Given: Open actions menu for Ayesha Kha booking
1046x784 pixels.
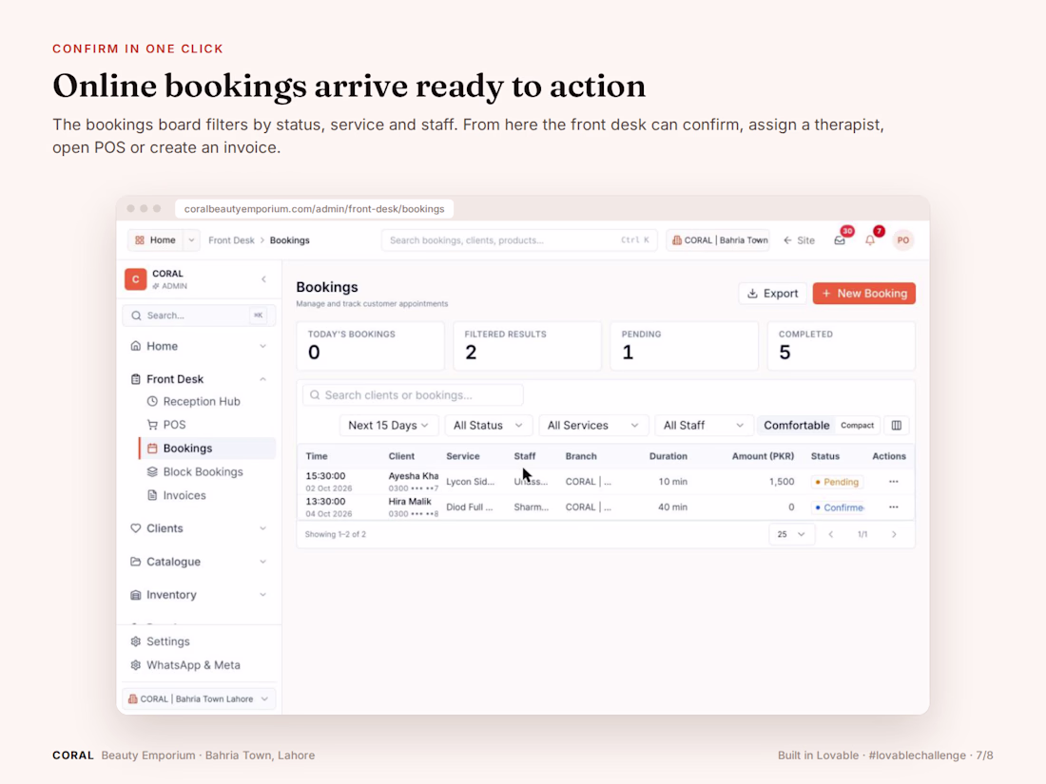Looking at the screenshot, I should (893, 482).
